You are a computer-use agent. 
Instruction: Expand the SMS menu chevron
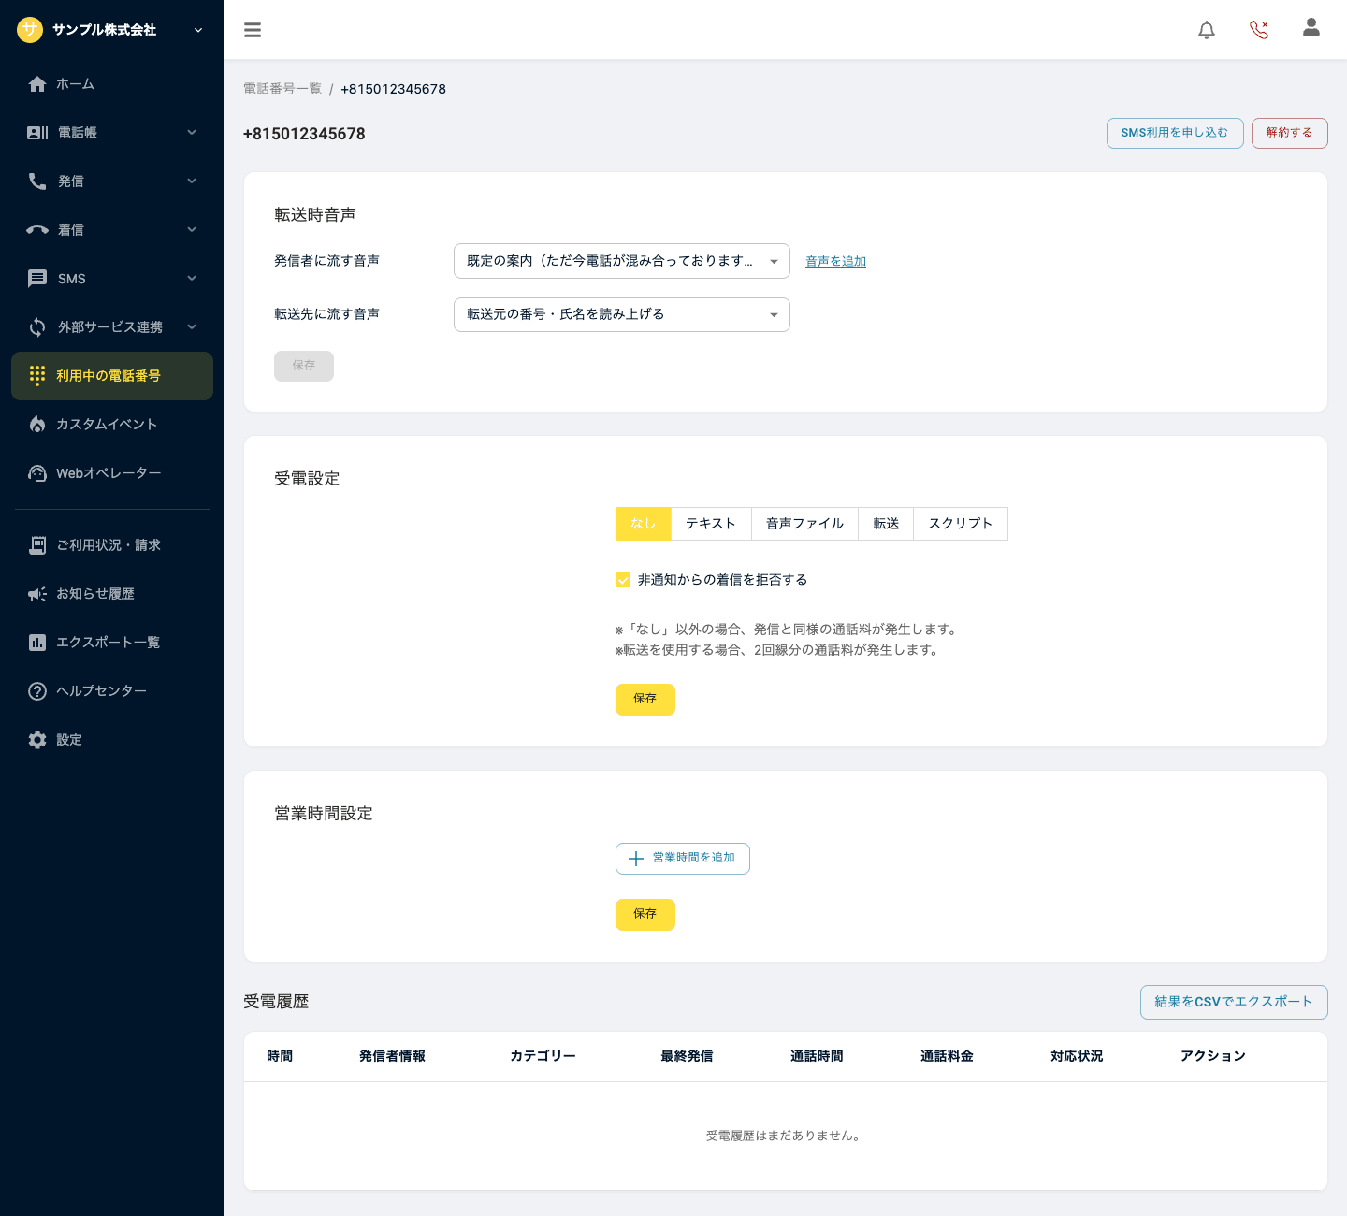[x=192, y=279]
